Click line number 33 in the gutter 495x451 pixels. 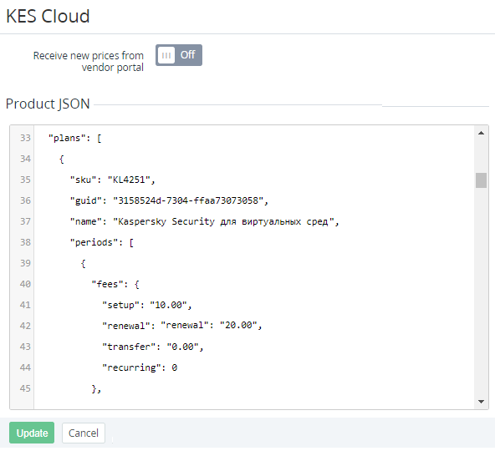(25, 138)
